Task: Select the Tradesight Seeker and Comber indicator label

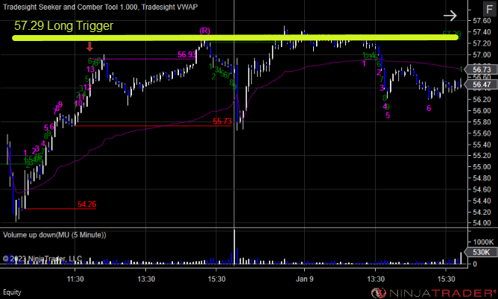Action: 71,7
